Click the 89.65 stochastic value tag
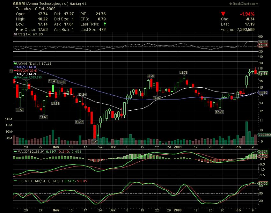The image size is (271, 213). point(263,183)
